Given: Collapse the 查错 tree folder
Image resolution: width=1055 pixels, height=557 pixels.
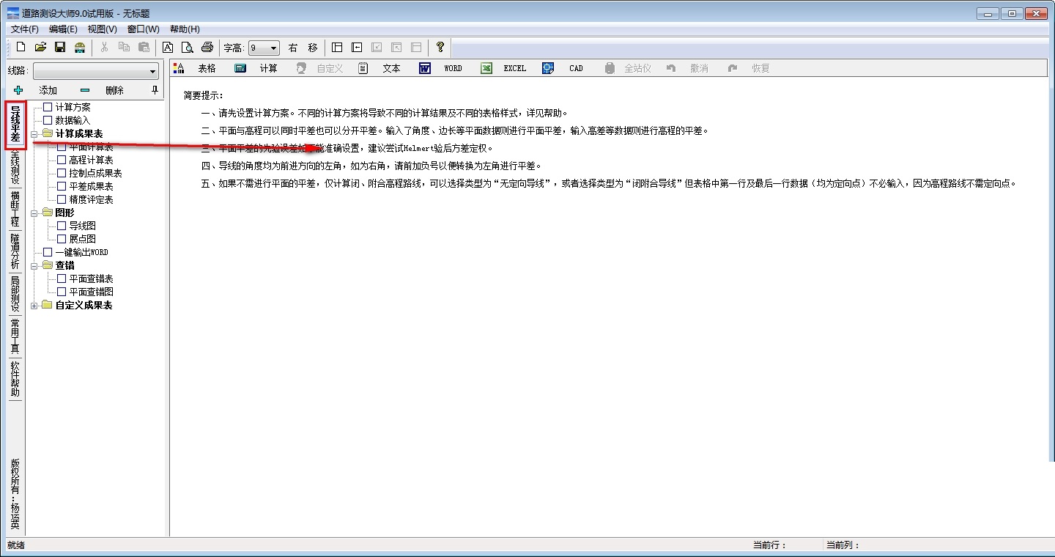Looking at the screenshot, I should click(34, 265).
